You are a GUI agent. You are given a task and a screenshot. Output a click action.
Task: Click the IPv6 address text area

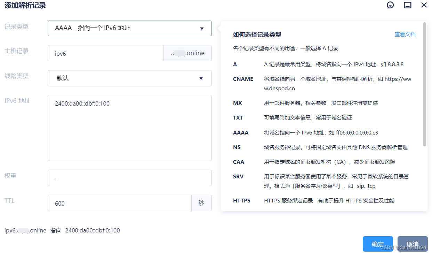click(129, 128)
